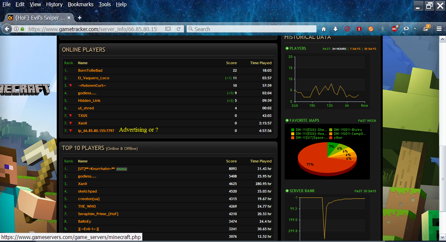Select the 30 DAYS players history range
Screen dimensions: 446x242
click(370, 49)
